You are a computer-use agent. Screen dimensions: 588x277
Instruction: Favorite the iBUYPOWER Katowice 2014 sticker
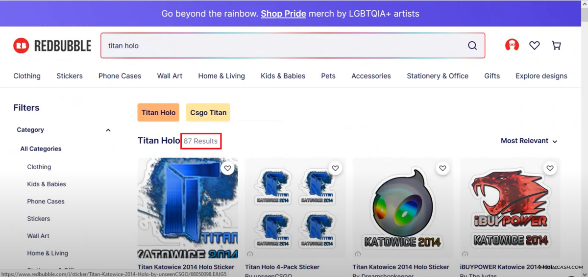(550, 168)
